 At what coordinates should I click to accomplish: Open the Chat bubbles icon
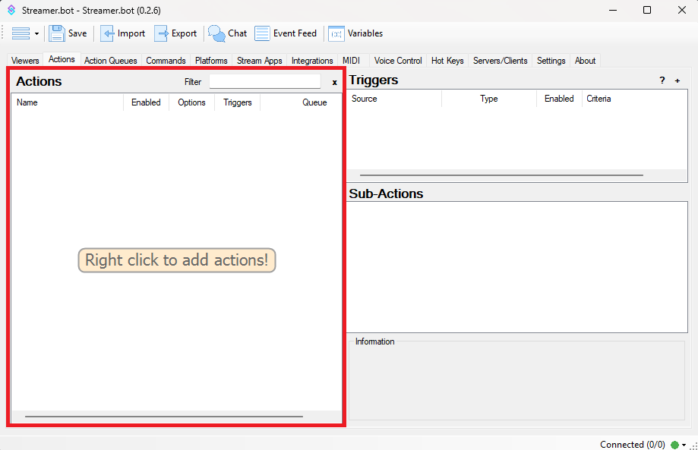(x=216, y=33)
